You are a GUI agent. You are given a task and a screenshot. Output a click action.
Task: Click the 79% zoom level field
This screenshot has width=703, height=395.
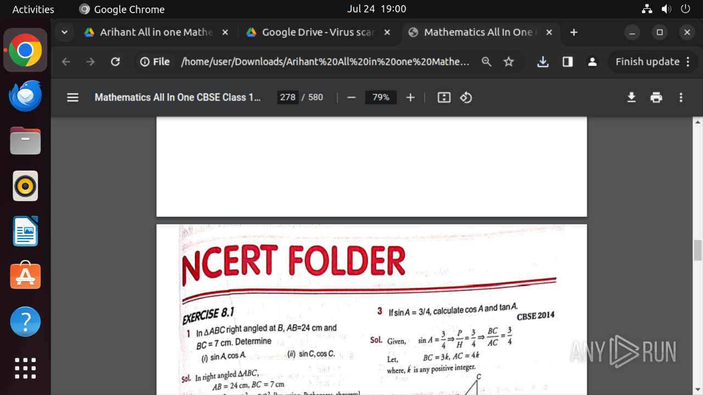[381, 97]
